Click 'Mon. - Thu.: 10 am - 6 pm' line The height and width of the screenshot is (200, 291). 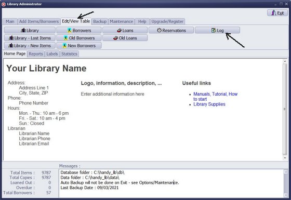(44, 113)
